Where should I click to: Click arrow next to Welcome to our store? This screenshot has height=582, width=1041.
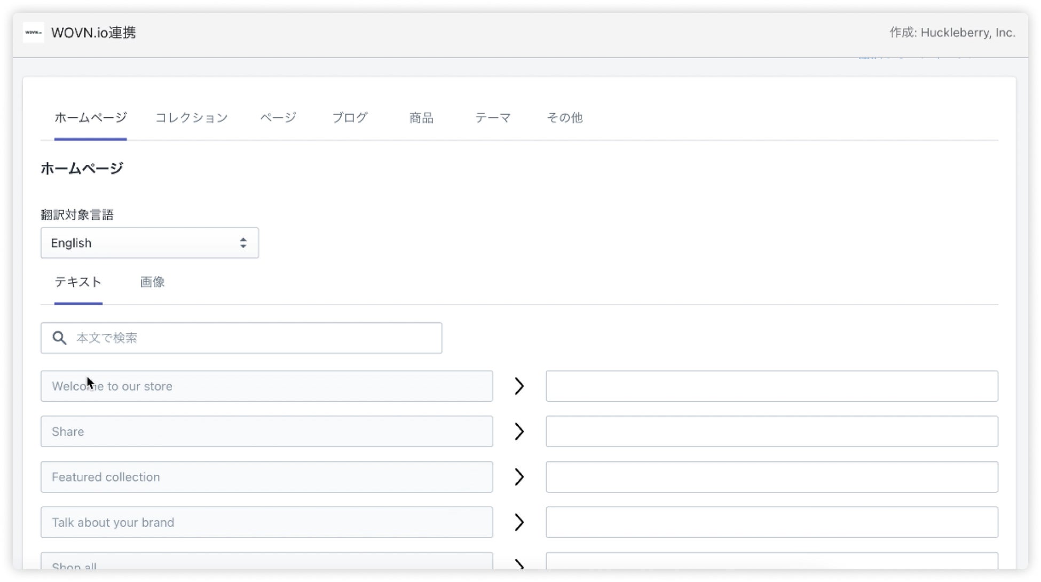tap(519, 386)
